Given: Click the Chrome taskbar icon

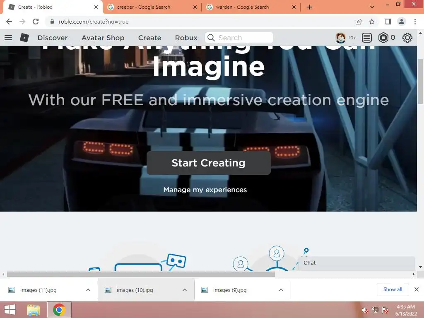Looking at the screenshot, I should point(59,310).
